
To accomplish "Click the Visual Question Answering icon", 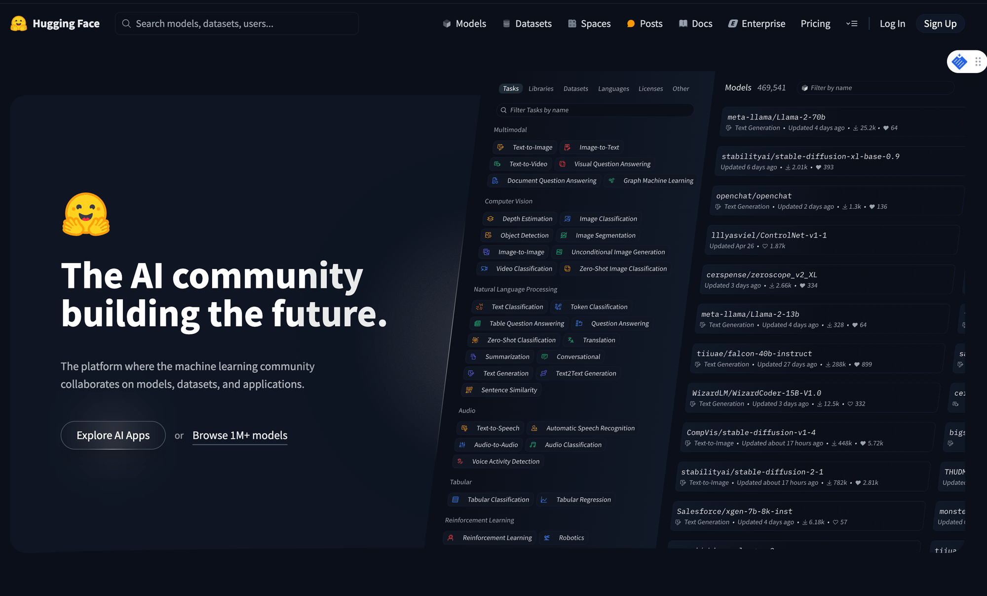I will (563, 164).
